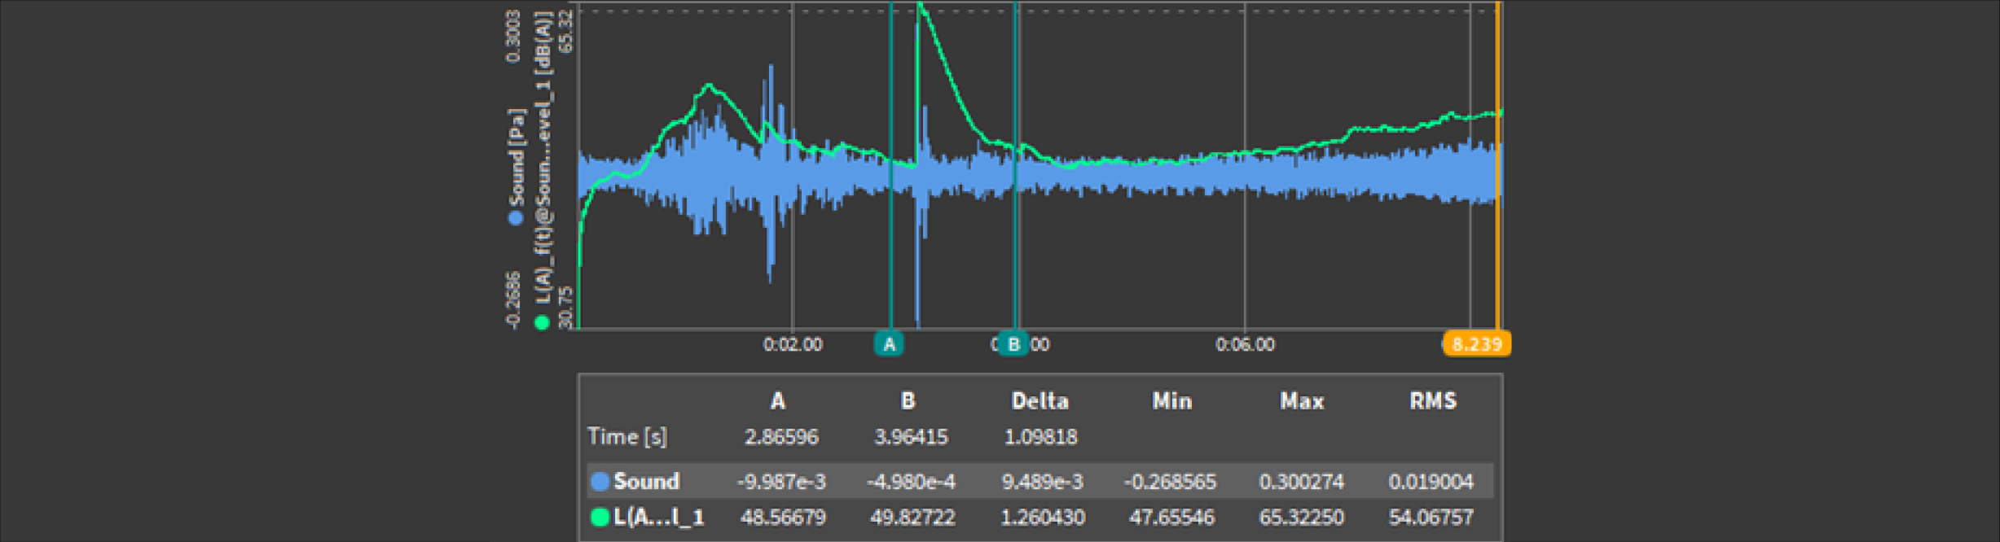Click the green L(A)…l_1 dot in the table

600,517
